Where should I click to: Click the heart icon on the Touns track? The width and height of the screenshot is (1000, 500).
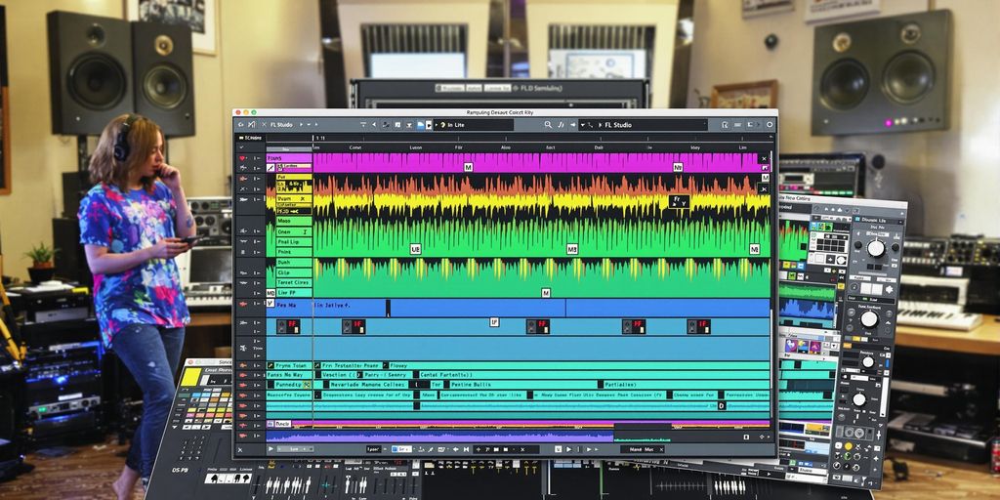pos(243,157)
